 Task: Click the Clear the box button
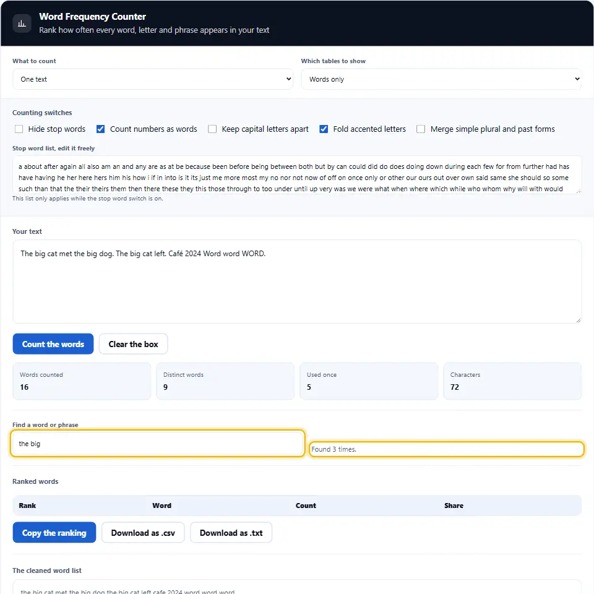coord(134,344)
